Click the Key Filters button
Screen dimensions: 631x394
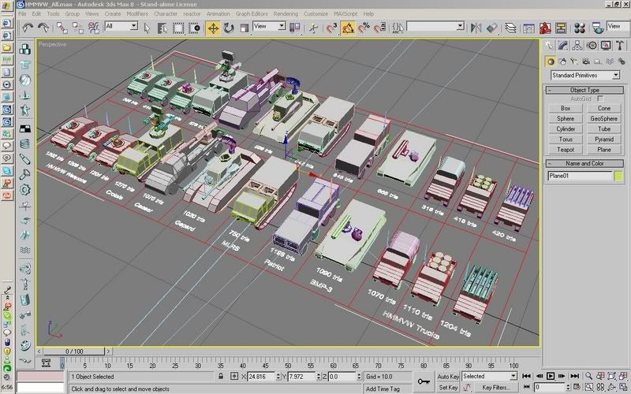495,388
